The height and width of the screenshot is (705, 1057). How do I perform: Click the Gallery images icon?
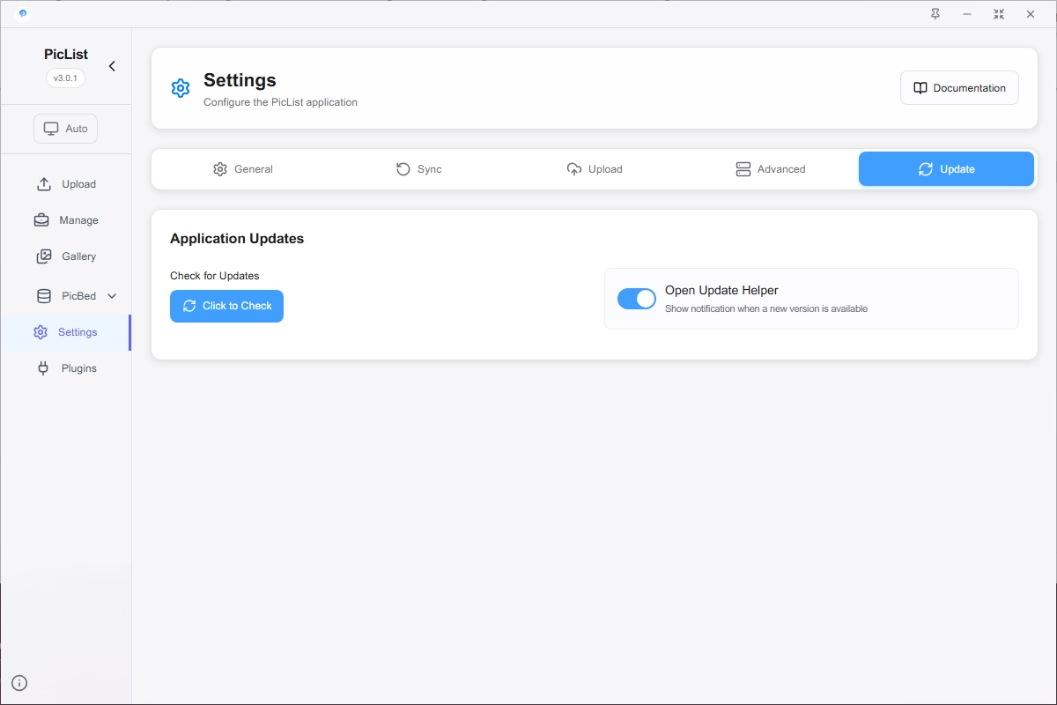click(x=44, y=256)
